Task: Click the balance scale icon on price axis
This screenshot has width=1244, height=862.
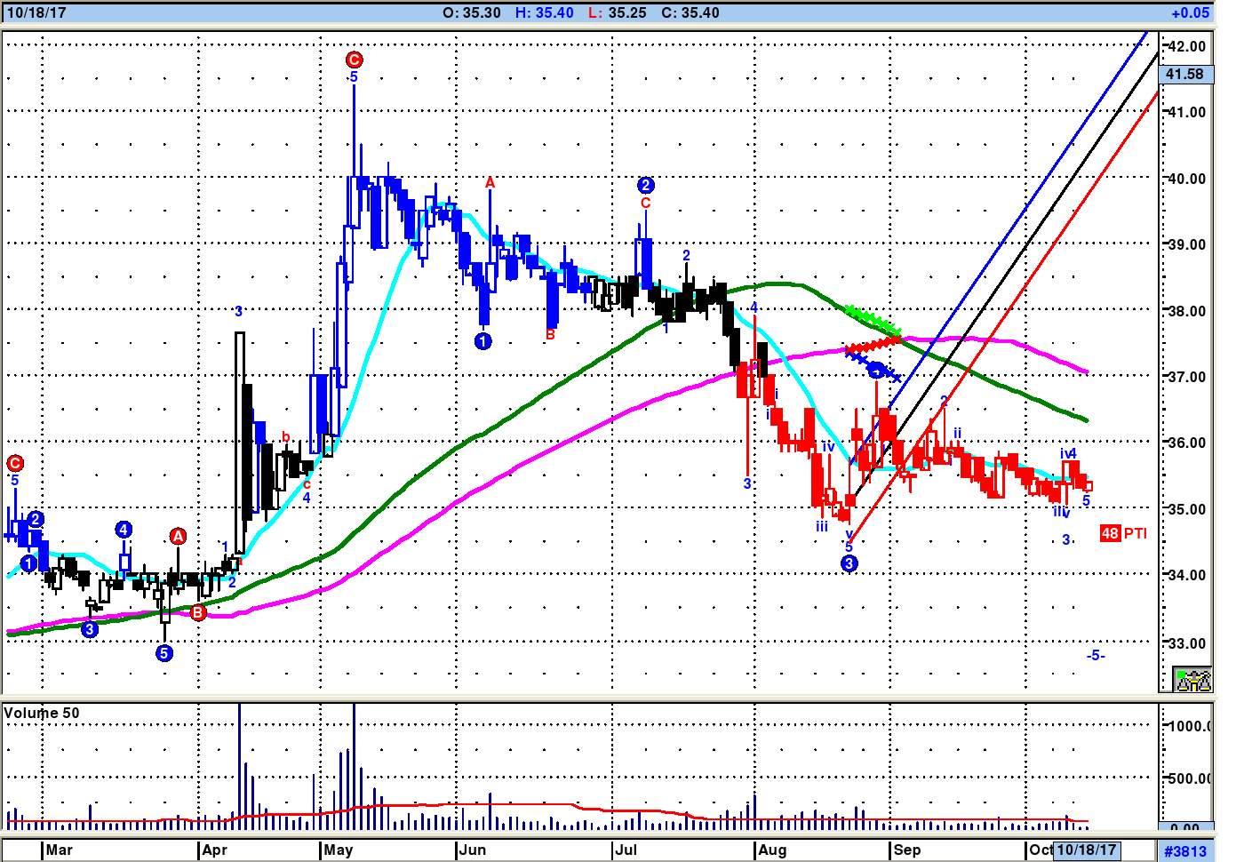Action: pyautogui.click(x=1192, y=680)
